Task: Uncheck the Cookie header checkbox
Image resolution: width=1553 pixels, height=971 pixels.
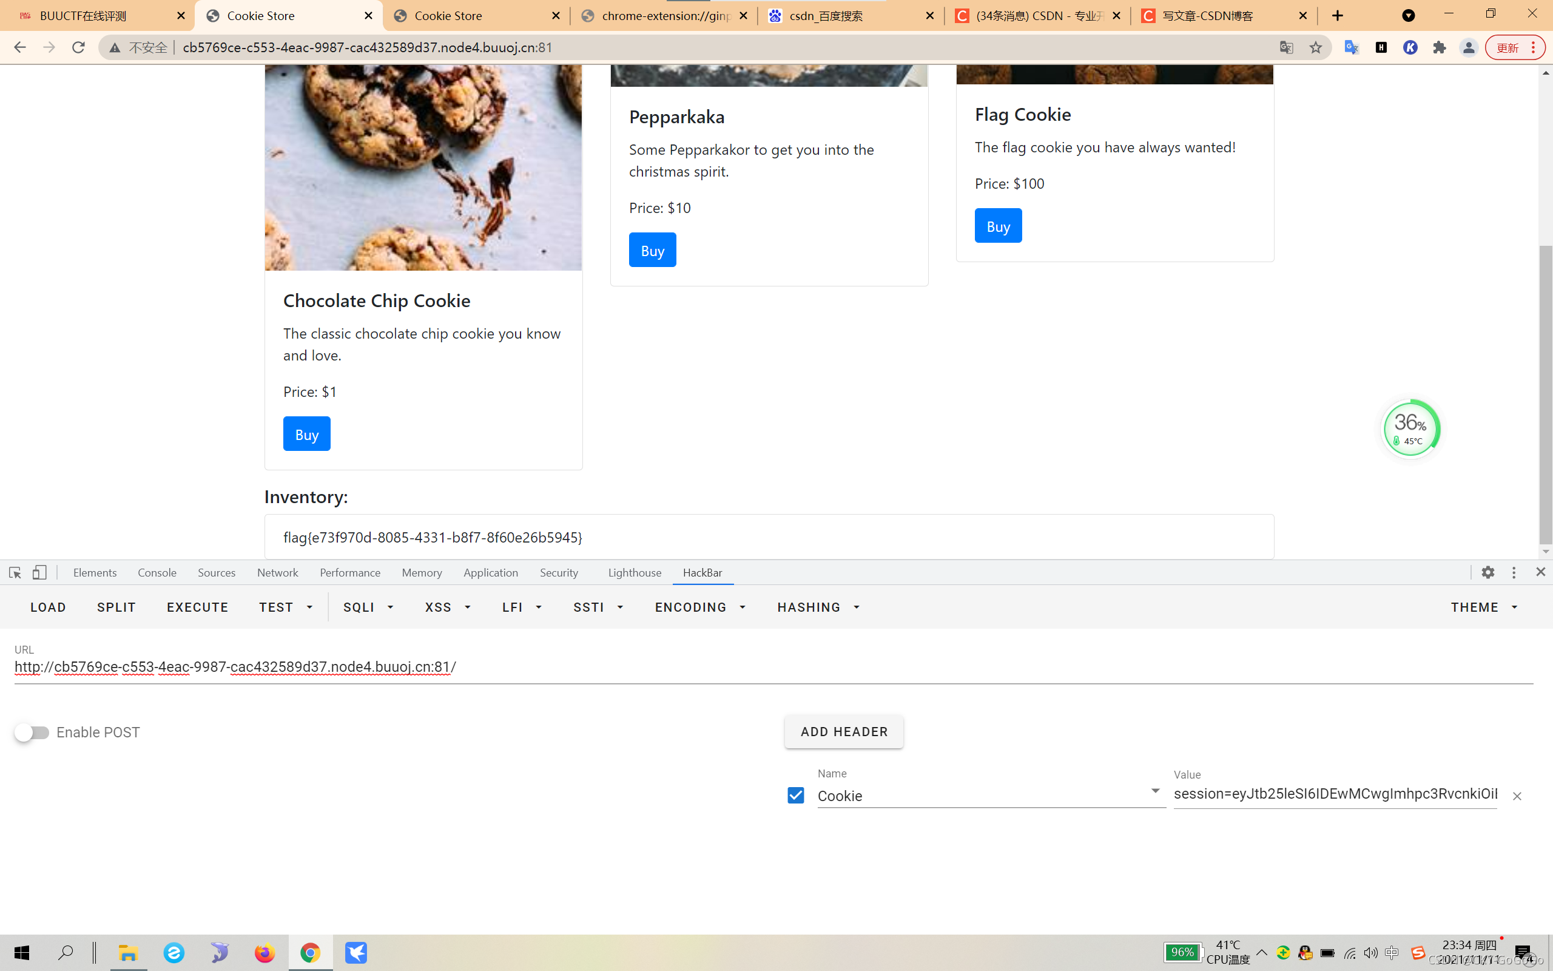Action: coord(796,796)
